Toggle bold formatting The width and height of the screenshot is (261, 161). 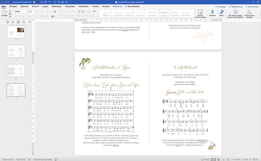(16, 16)
